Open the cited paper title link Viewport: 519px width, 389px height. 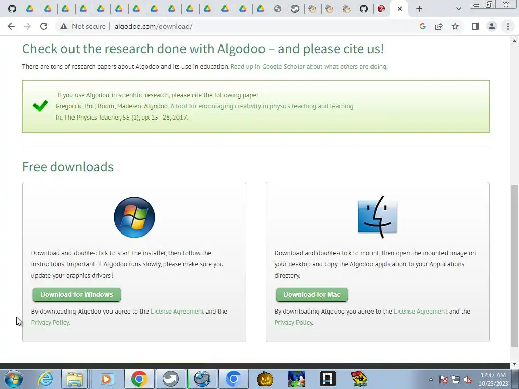click(263, 106)
